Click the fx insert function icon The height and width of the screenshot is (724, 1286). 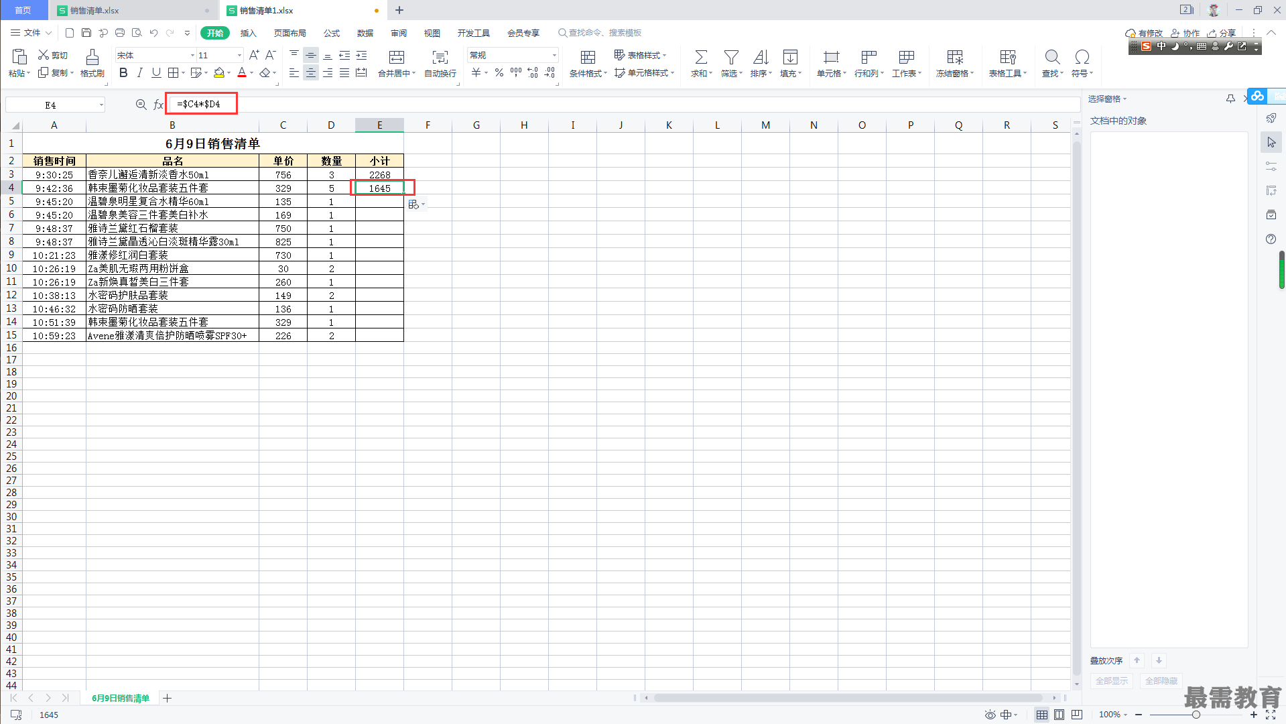click(158, 105)
